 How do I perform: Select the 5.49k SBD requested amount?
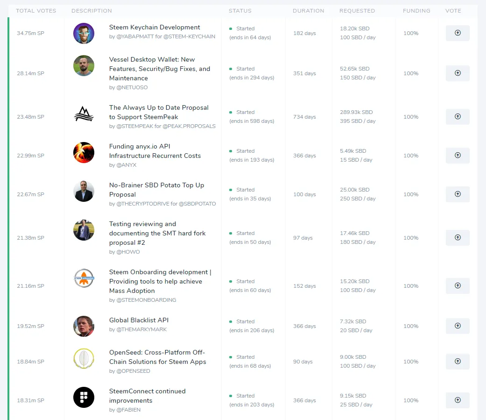353,151
